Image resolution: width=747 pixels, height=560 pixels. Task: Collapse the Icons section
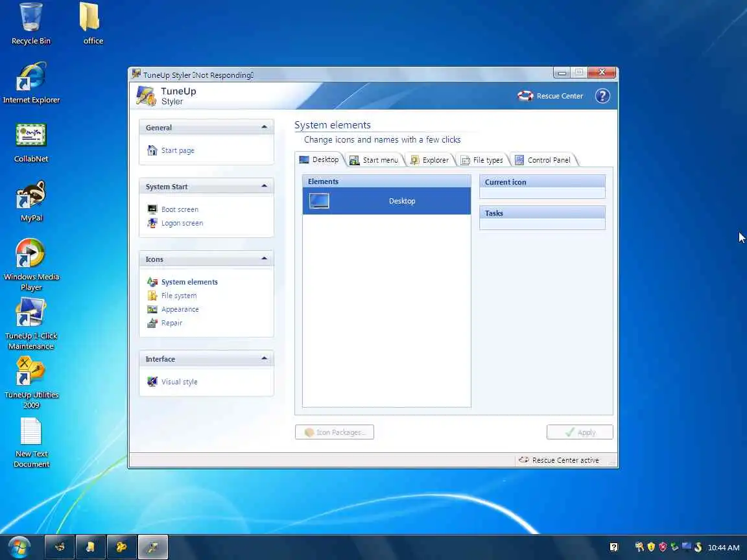264,259
